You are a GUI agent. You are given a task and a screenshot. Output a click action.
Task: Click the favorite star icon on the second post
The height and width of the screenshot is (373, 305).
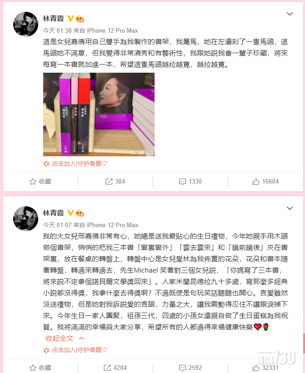33,368
